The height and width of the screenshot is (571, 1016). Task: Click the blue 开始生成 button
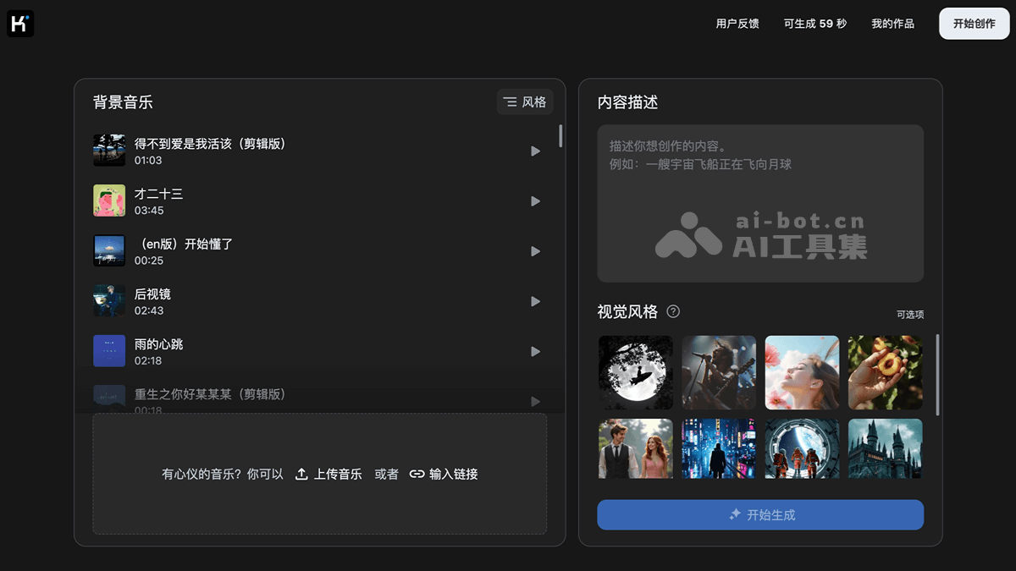pyautogui.click(x=760, y=514)
